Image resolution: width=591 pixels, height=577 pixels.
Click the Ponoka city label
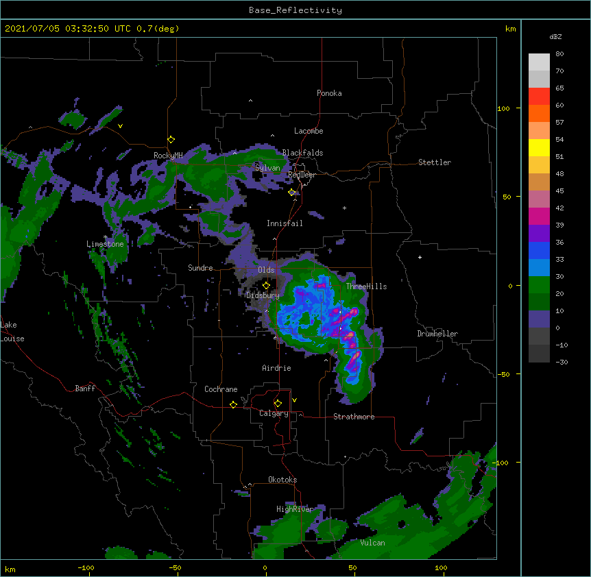(x=329, y=93)
